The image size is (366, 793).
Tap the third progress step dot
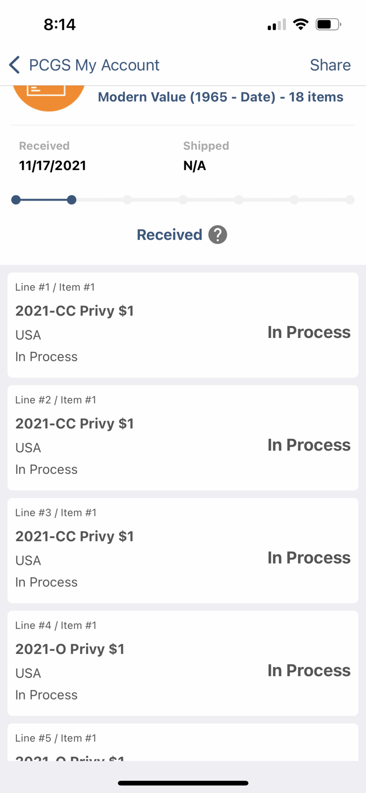128,200
